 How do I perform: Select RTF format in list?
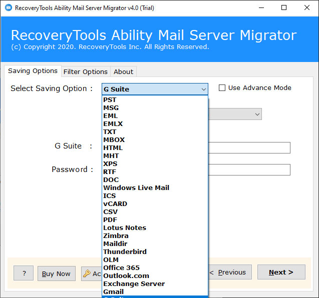(155, 172)
